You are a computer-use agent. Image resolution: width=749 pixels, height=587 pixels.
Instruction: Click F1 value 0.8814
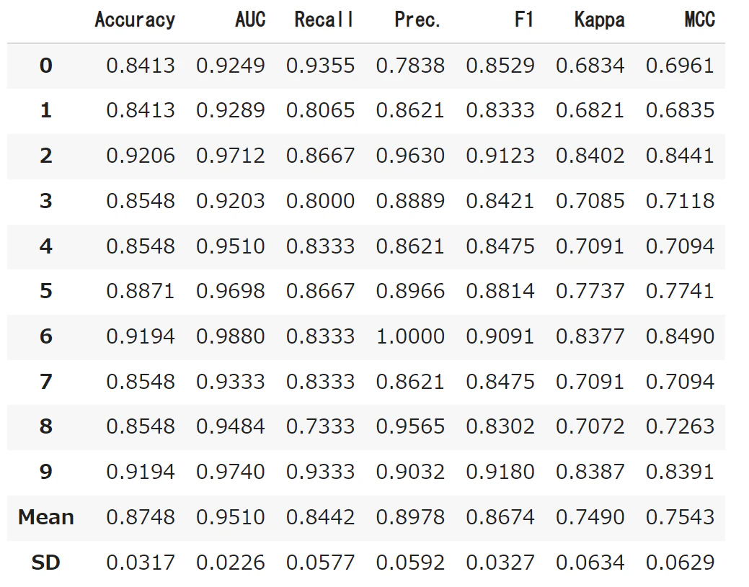(x=500, y=291)
